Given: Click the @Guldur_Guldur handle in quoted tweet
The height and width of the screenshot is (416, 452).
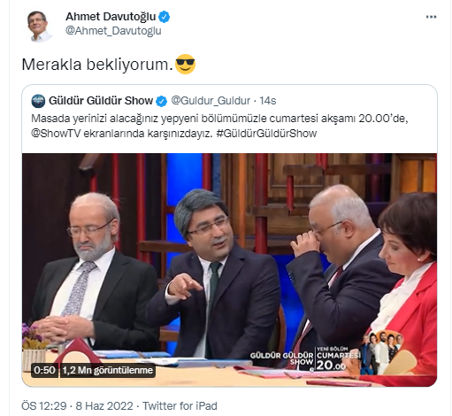Looking at the screenshot, I should (211, 101).
